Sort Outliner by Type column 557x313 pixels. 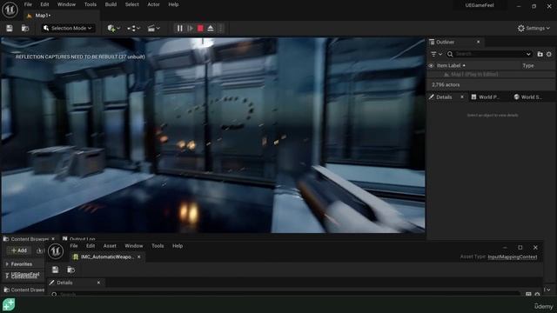pyautogui.click(x=528, y=66)
